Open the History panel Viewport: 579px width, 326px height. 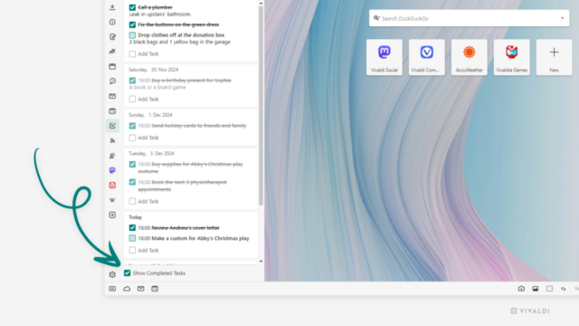(112, 22)
